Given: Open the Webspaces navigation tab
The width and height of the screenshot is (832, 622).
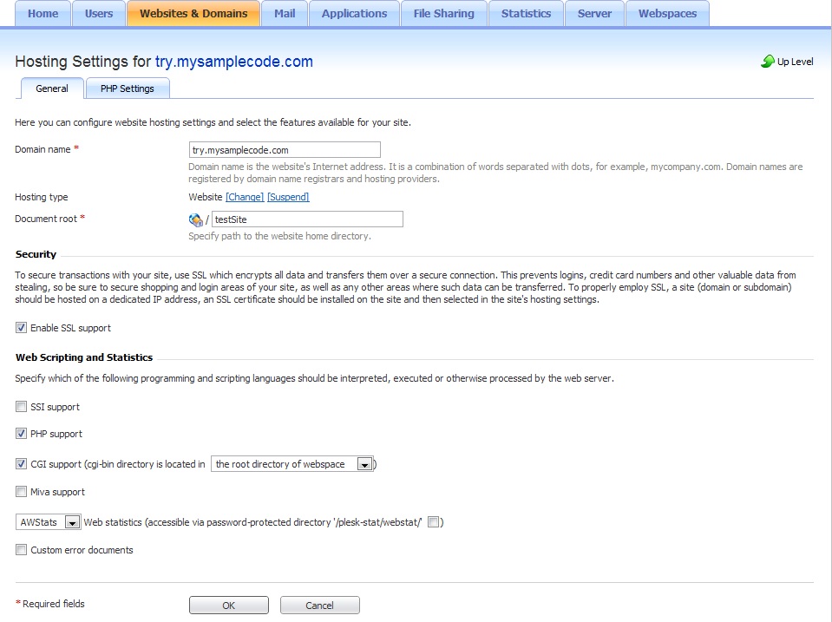Looking at the screenshot, I should point(667,13).
